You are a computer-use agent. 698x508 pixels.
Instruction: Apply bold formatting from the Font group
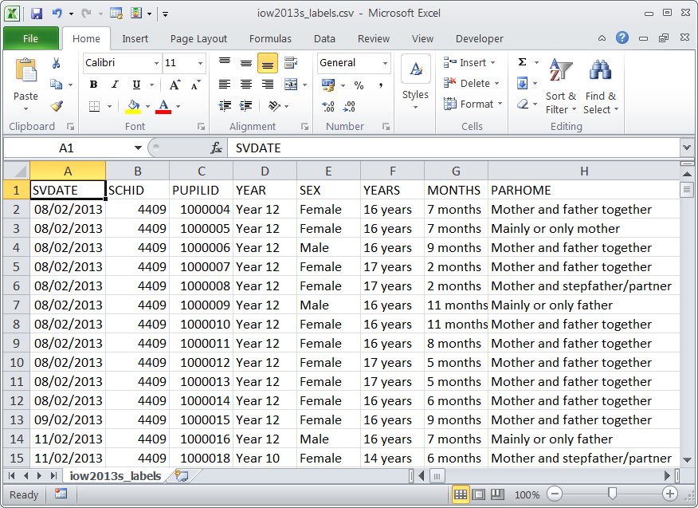point(93,84)
